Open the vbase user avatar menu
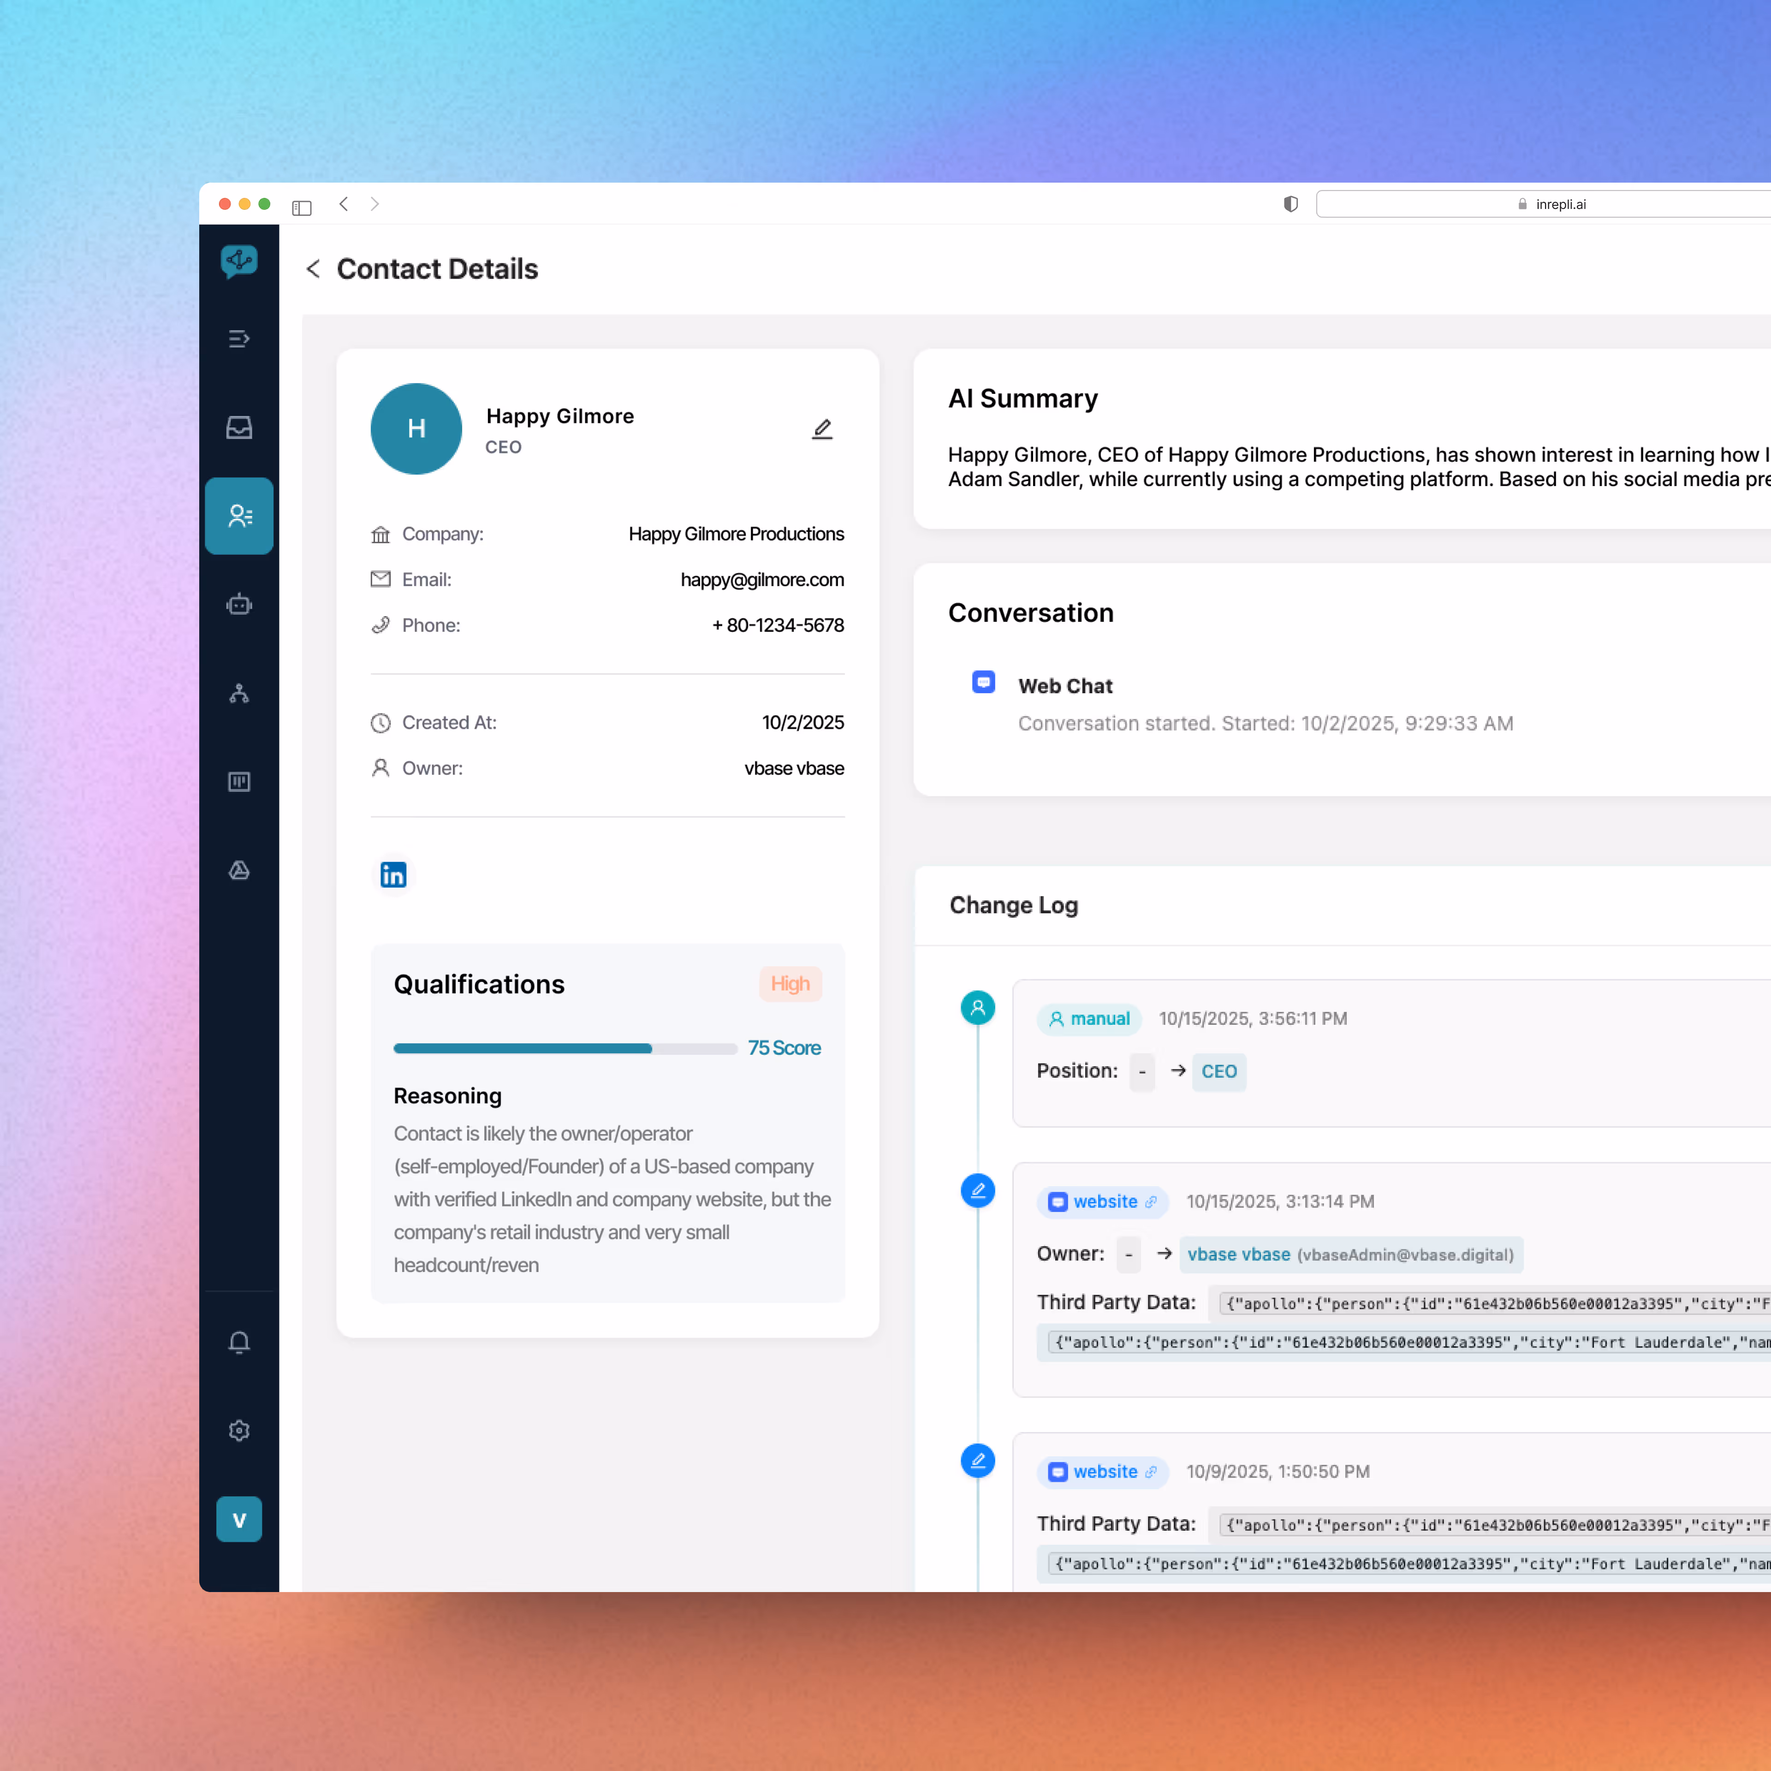Viewport: 1771px width, 1771px height. point(239,1520)
